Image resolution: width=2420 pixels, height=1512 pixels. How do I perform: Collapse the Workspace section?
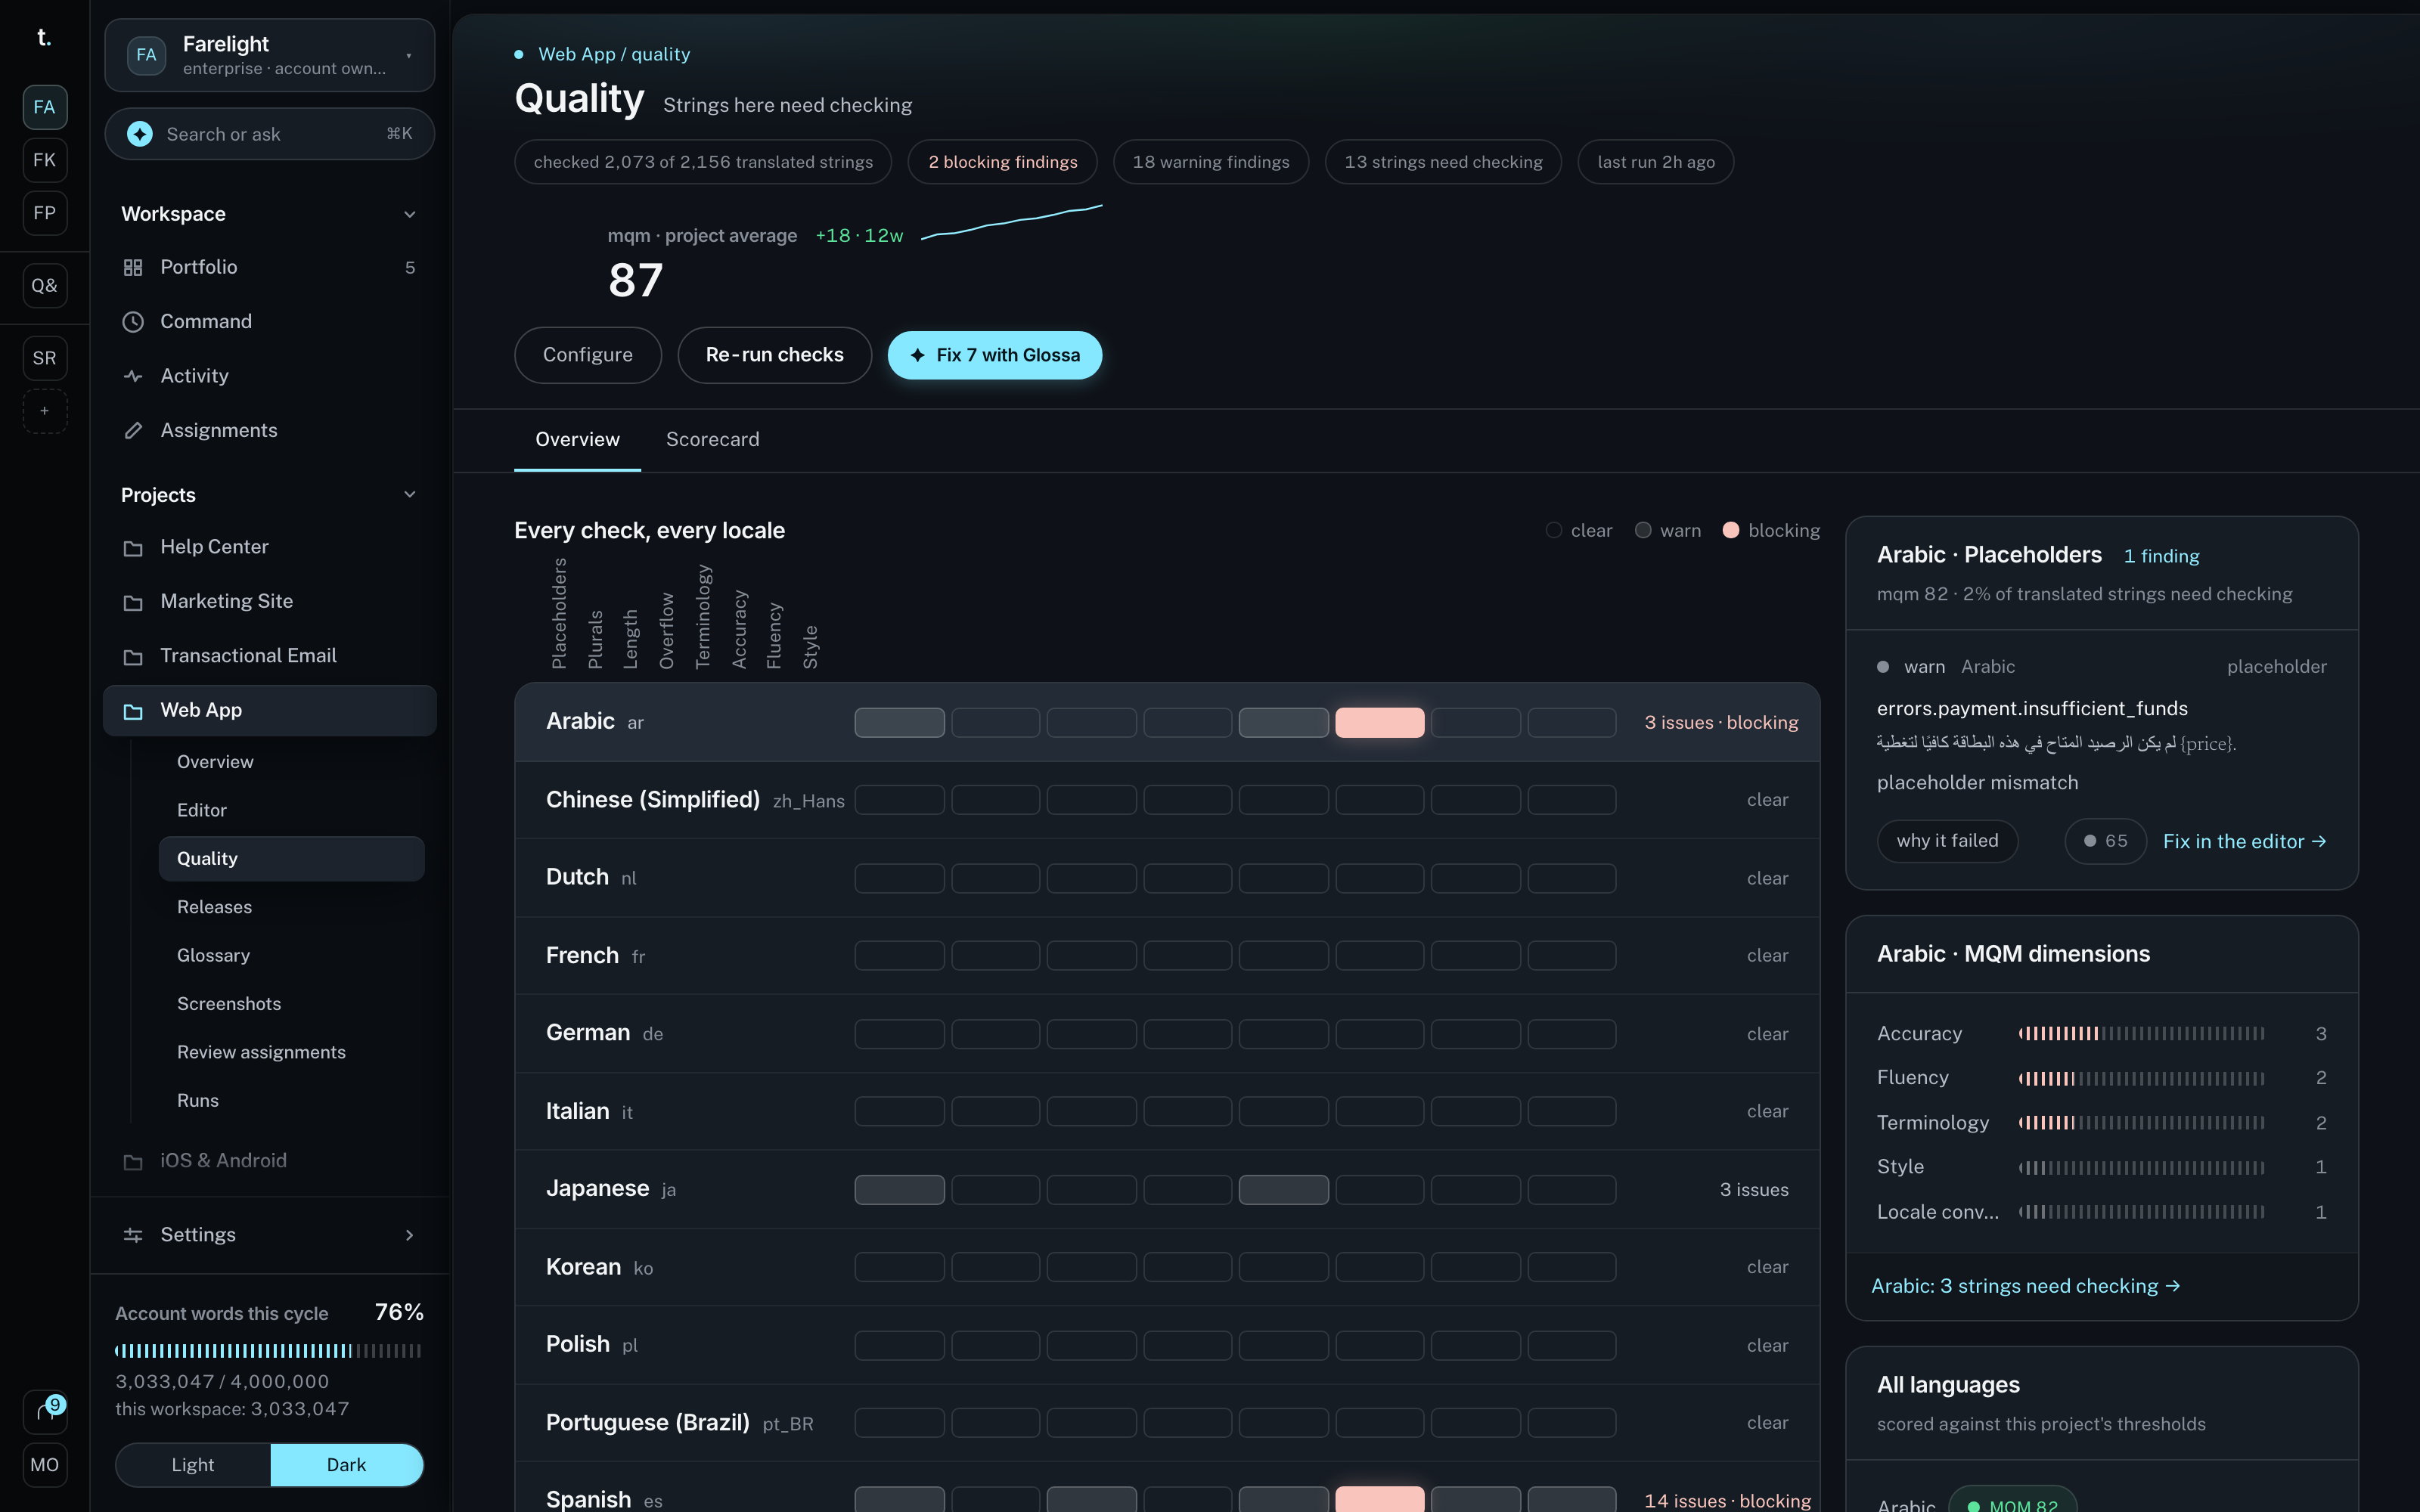click(x=409, y=214)
